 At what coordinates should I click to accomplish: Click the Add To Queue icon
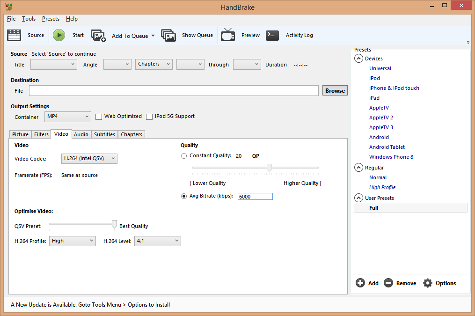pos(98,36)
